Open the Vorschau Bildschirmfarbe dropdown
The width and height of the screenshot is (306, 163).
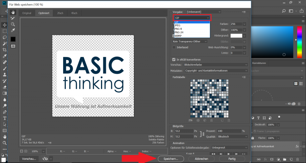tap(216, 65)
